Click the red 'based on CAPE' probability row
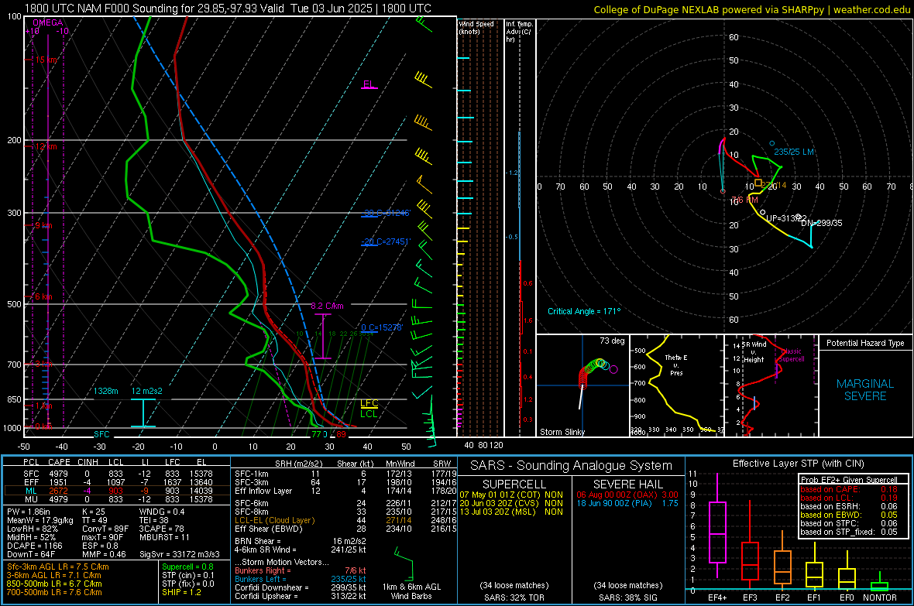The width and height of the screenshot is (914, 606). click(x=849, y=489)
